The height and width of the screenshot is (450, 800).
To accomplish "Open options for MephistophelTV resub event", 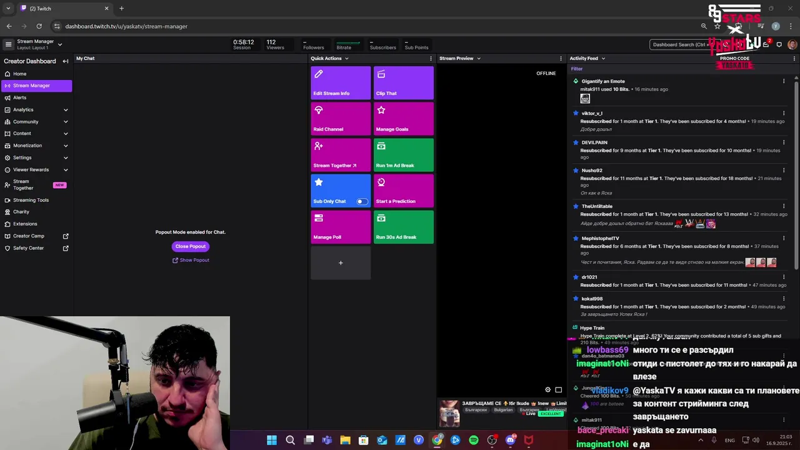I will pyautogui.click(x=784, y=238).
